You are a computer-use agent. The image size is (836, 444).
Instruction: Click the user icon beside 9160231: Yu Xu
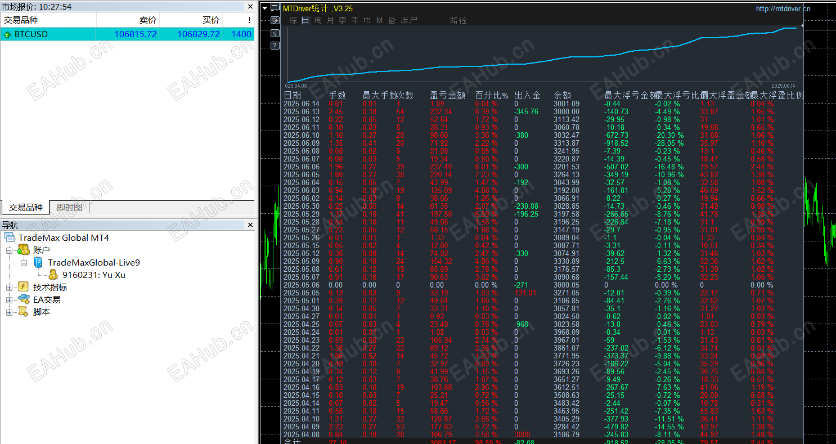point(53,275)
